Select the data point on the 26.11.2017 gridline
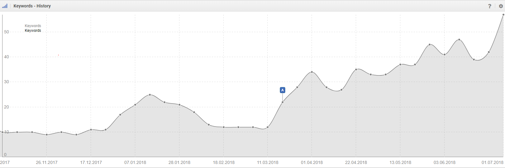This screenshot has width=505, height=168. pyautogui.click(x=47, y=135)
